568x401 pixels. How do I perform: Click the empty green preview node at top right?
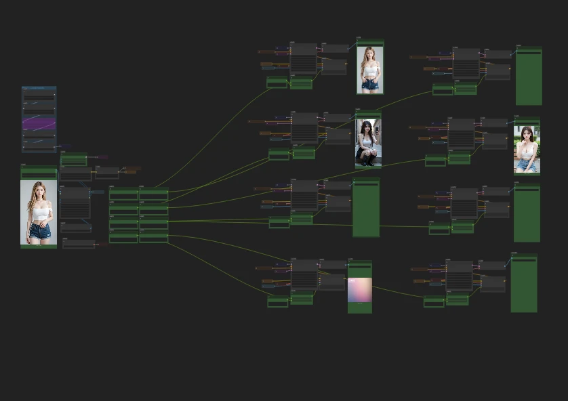tap(529, 76)
